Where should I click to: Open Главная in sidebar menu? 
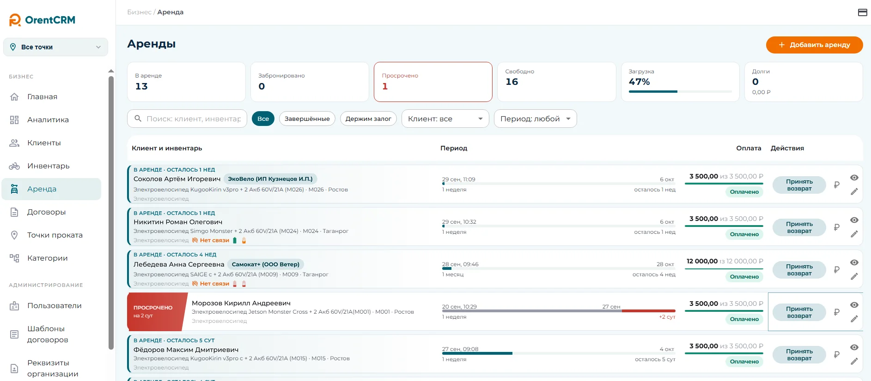51,97
